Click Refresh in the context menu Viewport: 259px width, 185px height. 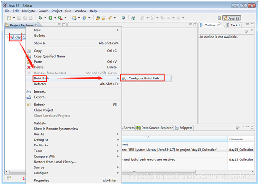[74, 105]
